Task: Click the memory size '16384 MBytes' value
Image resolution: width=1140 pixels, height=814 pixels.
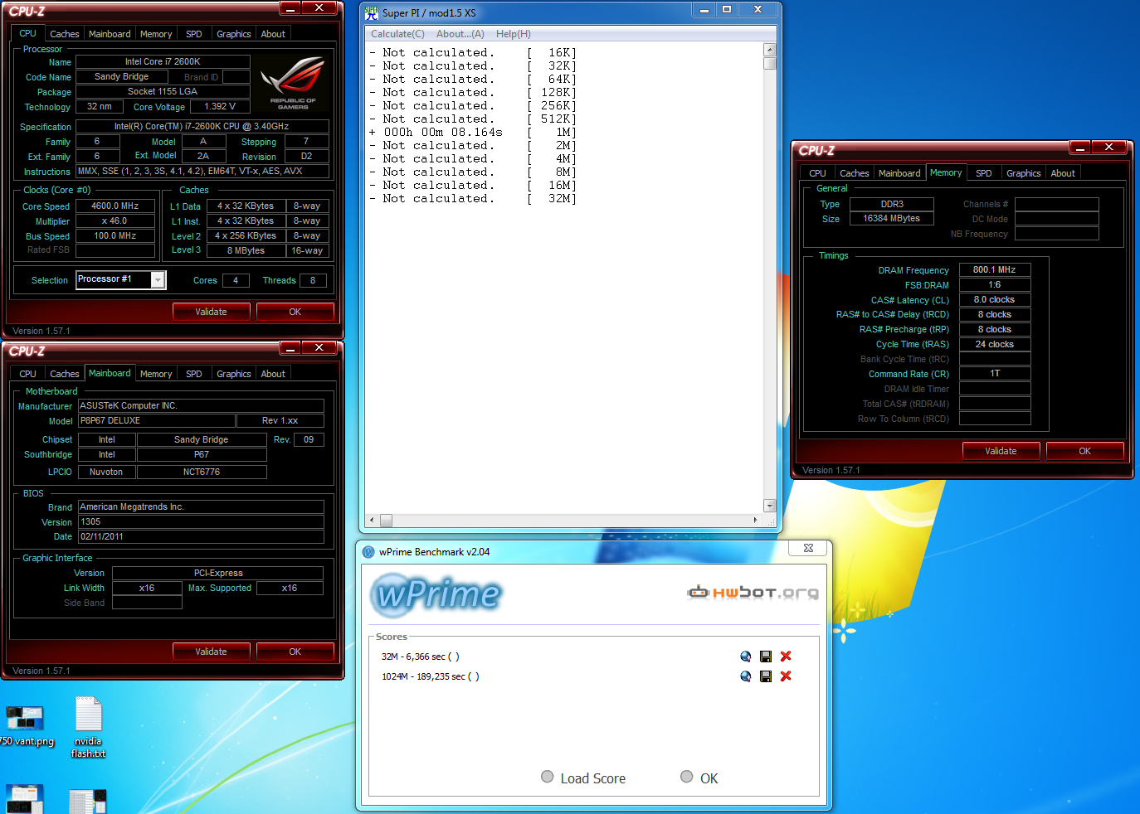Action: (891, 218)
